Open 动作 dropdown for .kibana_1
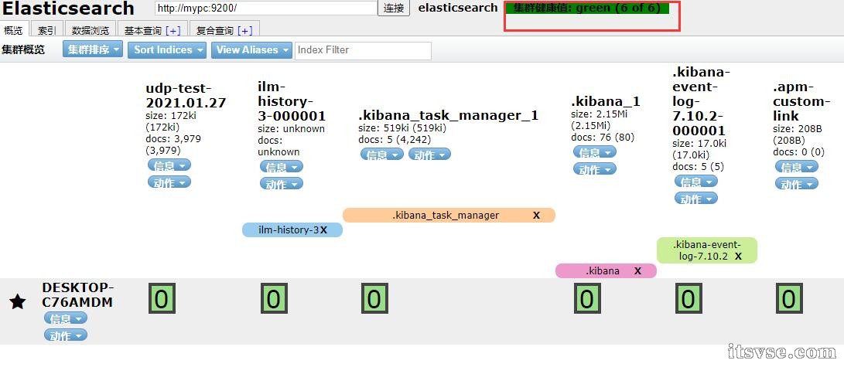The height and width of the screenshot is (374, 844). pyautogui.click(x=595, y=169)
